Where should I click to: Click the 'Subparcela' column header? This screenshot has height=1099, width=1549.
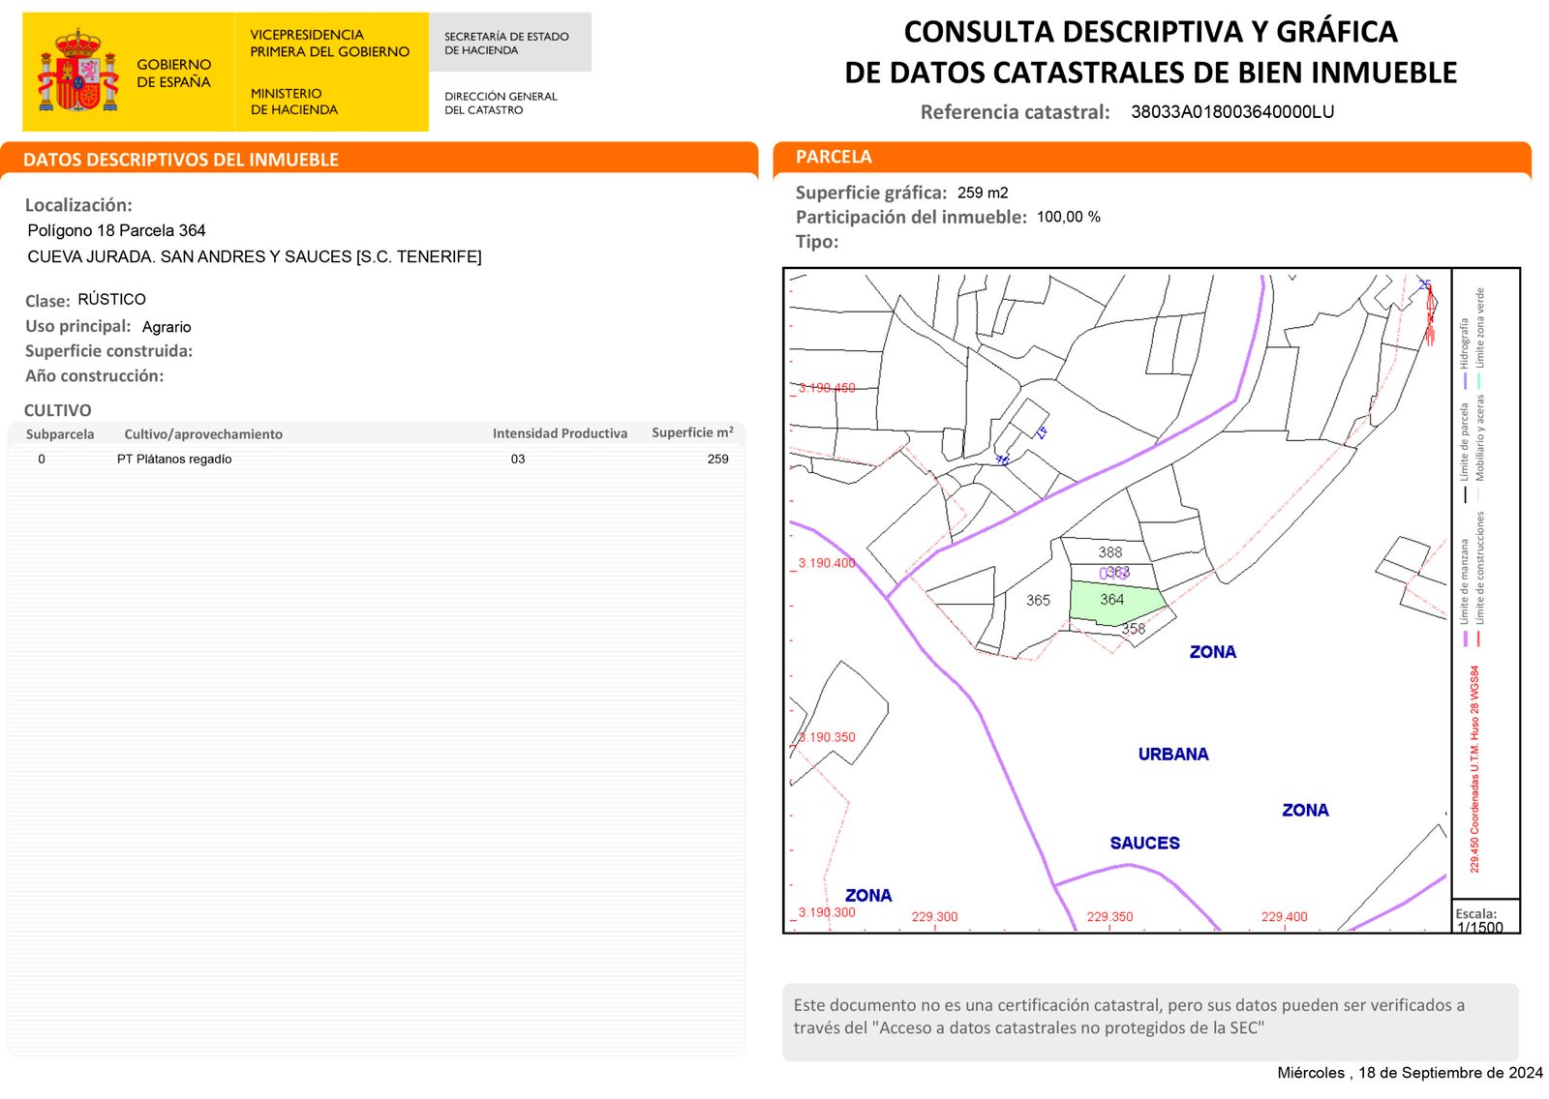[x=60, y=434]
